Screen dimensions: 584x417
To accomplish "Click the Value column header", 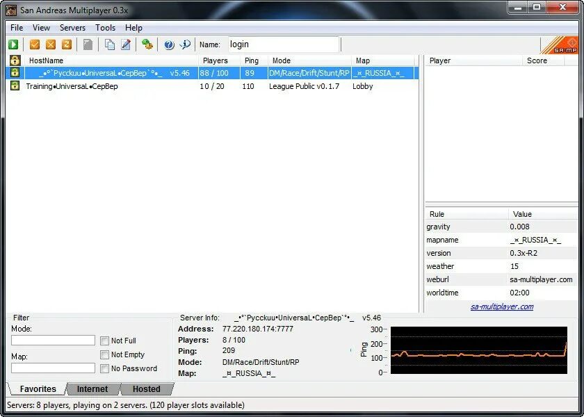I will coord(543,214).
